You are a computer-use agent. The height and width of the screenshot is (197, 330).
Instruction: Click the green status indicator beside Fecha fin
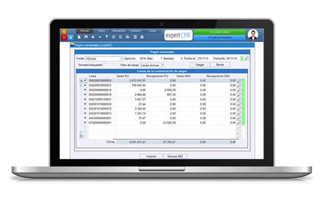[x=242, y=58]
